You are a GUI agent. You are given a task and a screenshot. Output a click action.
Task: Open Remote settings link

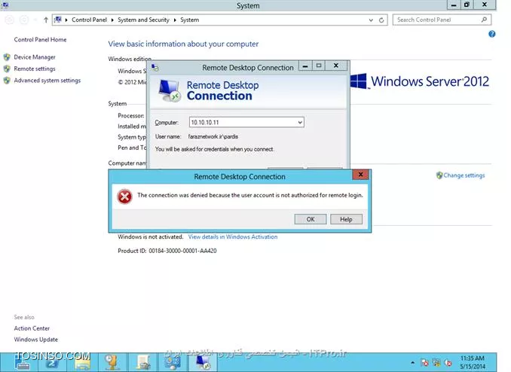pyautogui.click(x=35, y=69)
